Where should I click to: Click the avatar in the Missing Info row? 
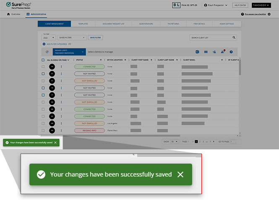tap(52, 131)
